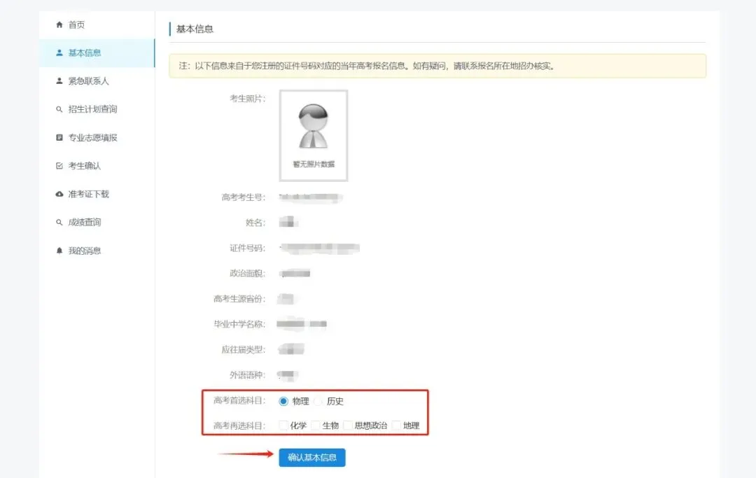Check the 思想政治 checkbox

click(x=346, y=424)
